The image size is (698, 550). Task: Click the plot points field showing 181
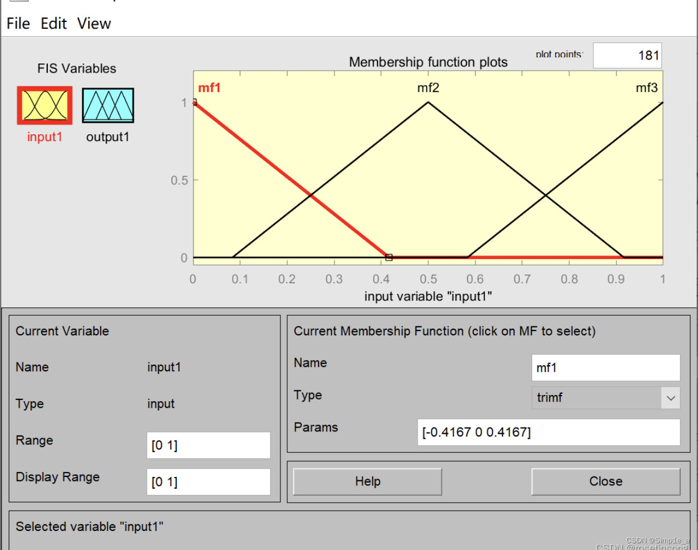[x=627, y=56]
